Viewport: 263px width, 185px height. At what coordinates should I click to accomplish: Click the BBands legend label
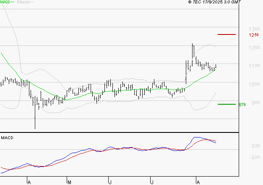click(23, 2)
